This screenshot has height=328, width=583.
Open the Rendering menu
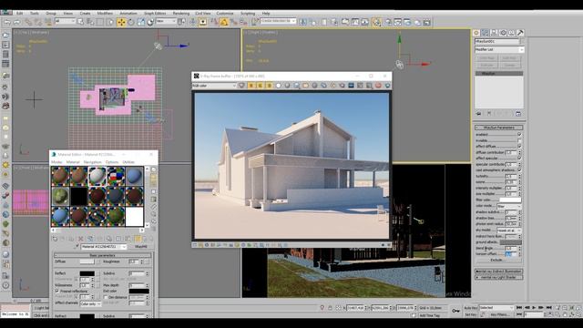[181, 13]
